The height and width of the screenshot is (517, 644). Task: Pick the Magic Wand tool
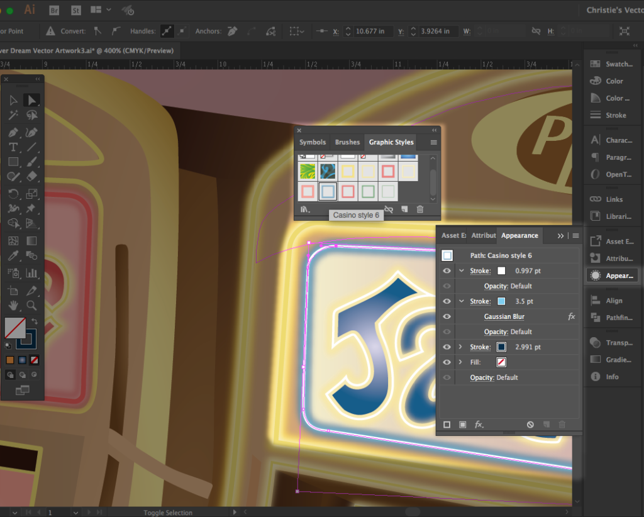pyautogui.click(x=13, y=116)
